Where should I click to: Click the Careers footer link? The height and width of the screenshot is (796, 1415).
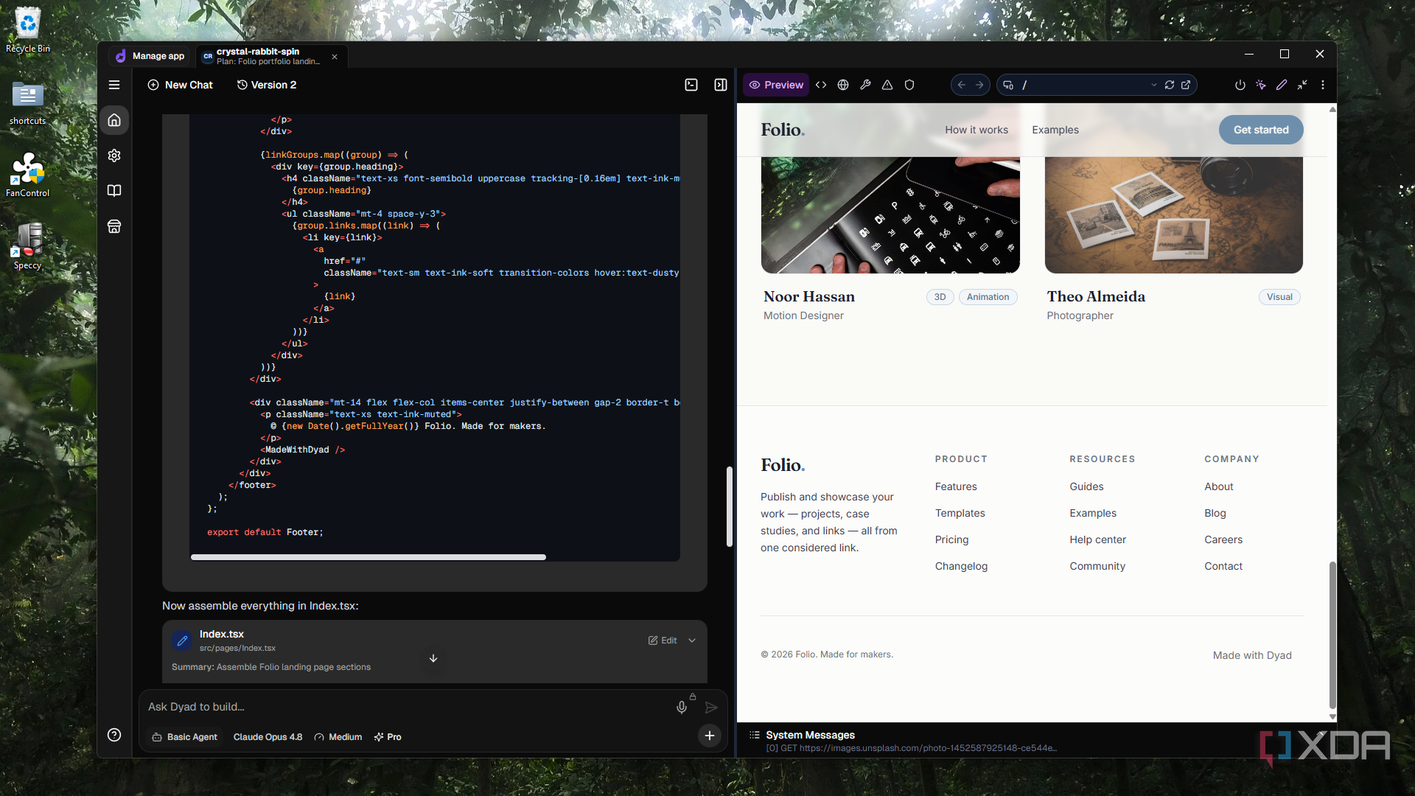pyautogui.click(x=1223, y=540)
